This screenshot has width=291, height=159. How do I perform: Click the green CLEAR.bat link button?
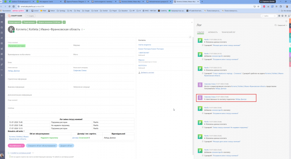[49, 22]
